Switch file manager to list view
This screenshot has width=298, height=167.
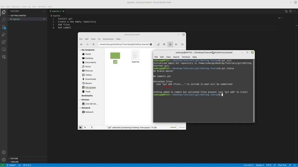pyautogui.click(x=176, y=45)
